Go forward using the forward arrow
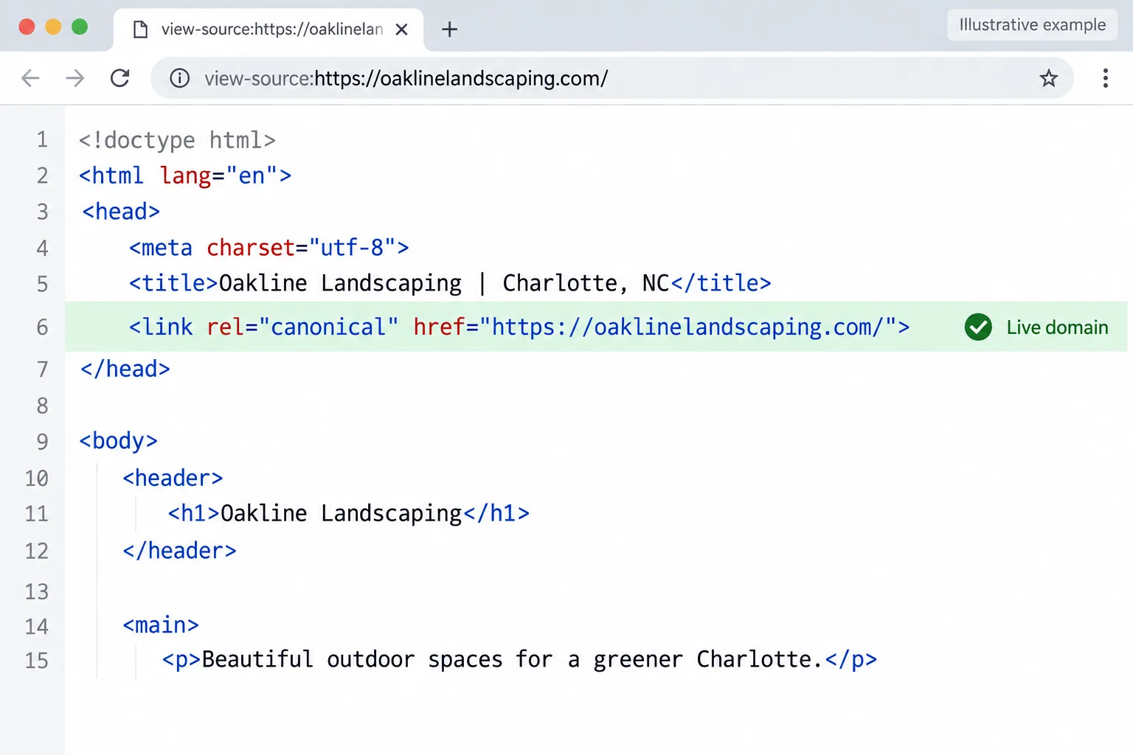The image size is (1133, 755). 75,78
